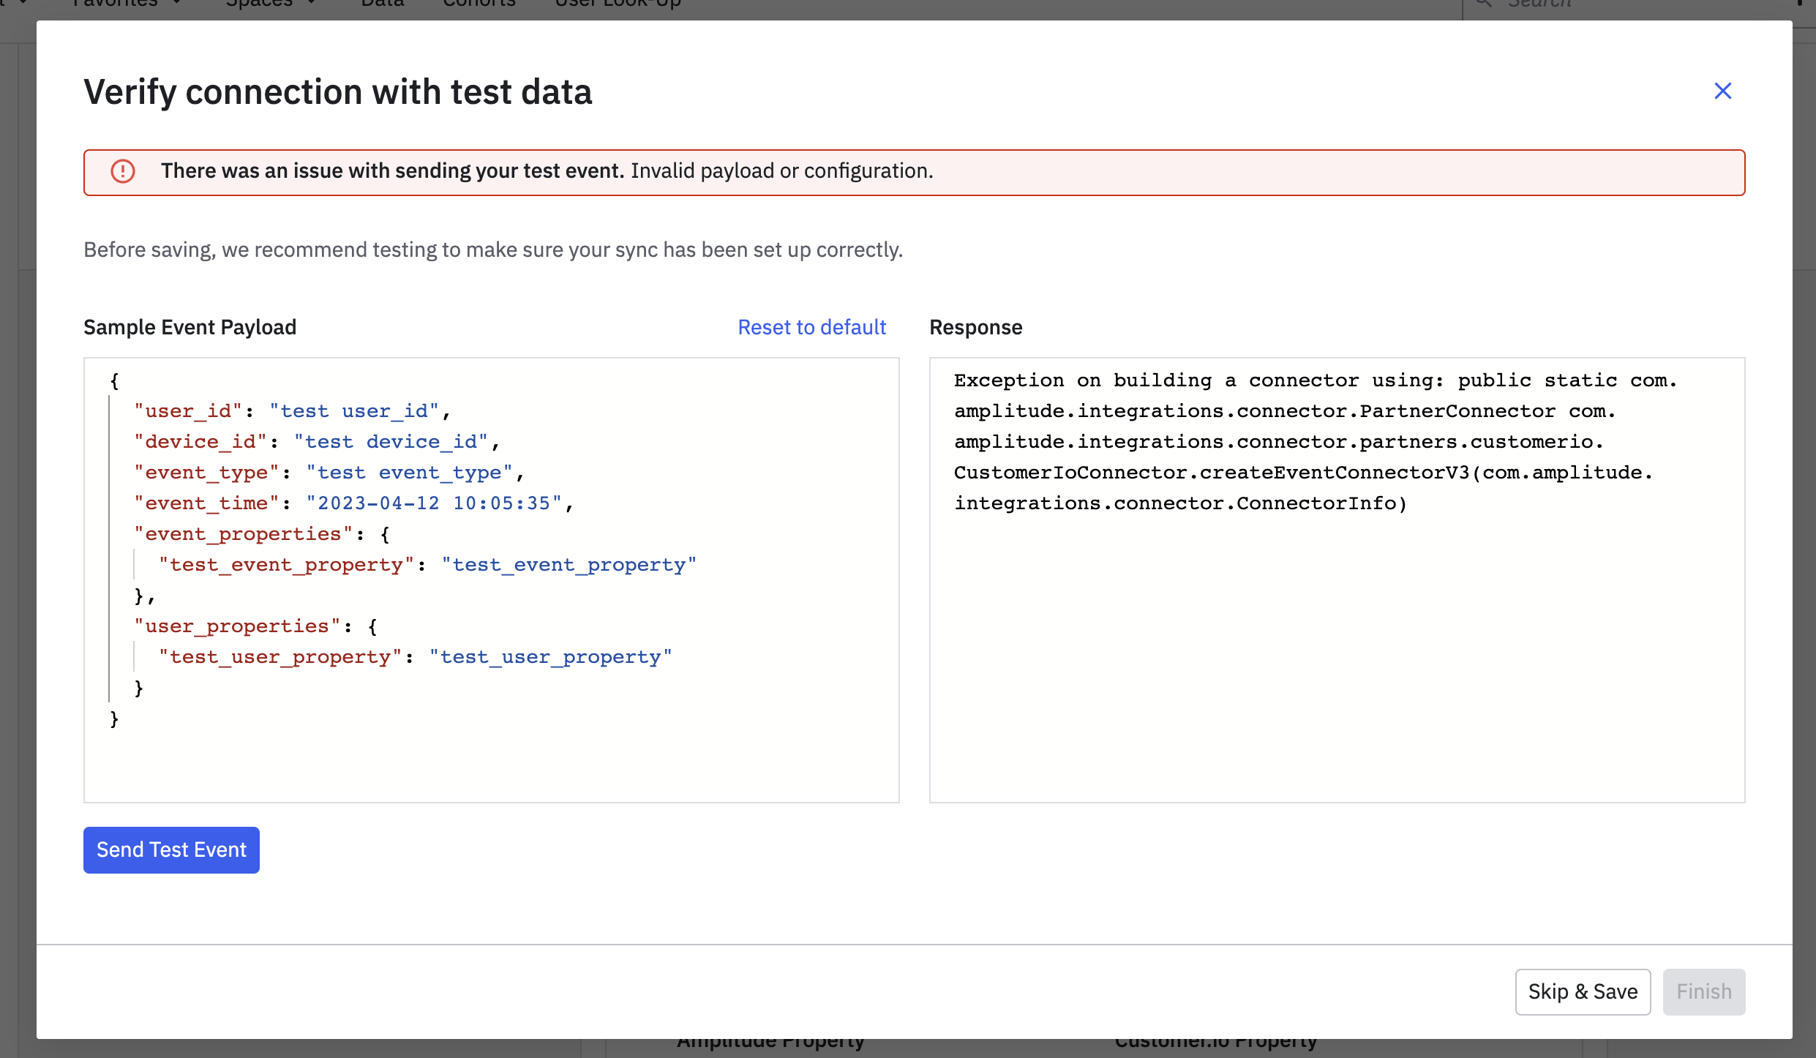Screen dimensions: 1816x1058
Task: Place cursor on "test user_id" value
Action: coord(354,411)
